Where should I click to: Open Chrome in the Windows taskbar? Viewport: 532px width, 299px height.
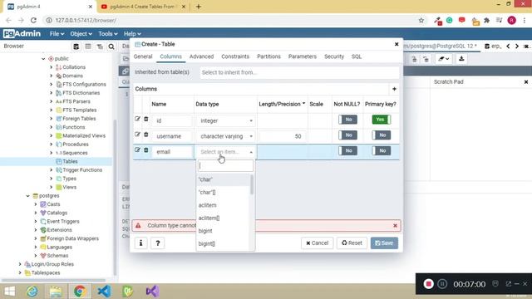[x=80, y=292]
